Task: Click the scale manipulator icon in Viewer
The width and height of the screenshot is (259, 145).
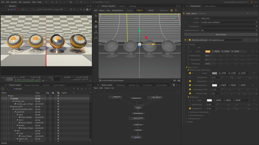Action: (96, 32)
